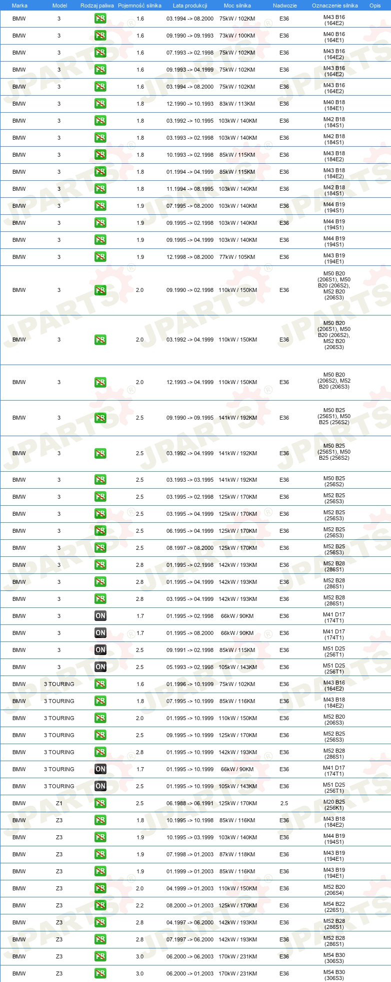Click the Pojemność silnika column header
Viewport: 391px width, 982px height.
coord(139,6)
